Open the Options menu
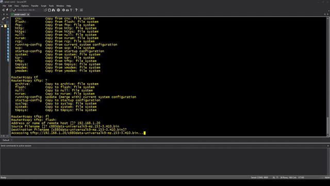 coord(25,6)
